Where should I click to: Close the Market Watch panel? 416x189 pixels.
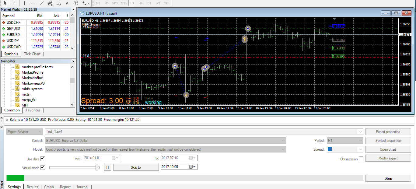point(73,10)
